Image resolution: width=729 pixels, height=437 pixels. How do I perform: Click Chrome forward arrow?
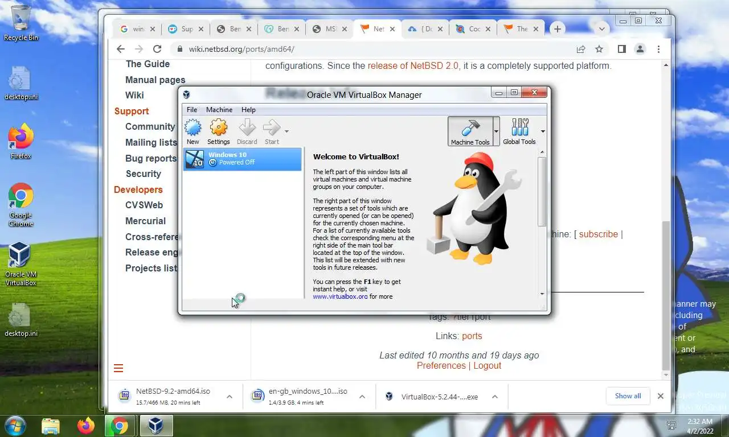click(x=139, y=49)
